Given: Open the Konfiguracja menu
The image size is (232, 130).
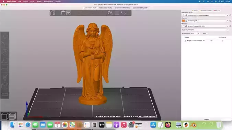Looking at the screenshot, I should pos(48,1).
